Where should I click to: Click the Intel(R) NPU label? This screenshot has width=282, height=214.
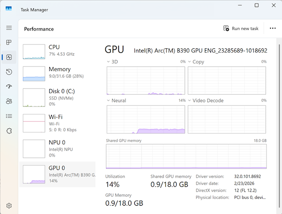[61, 150]
